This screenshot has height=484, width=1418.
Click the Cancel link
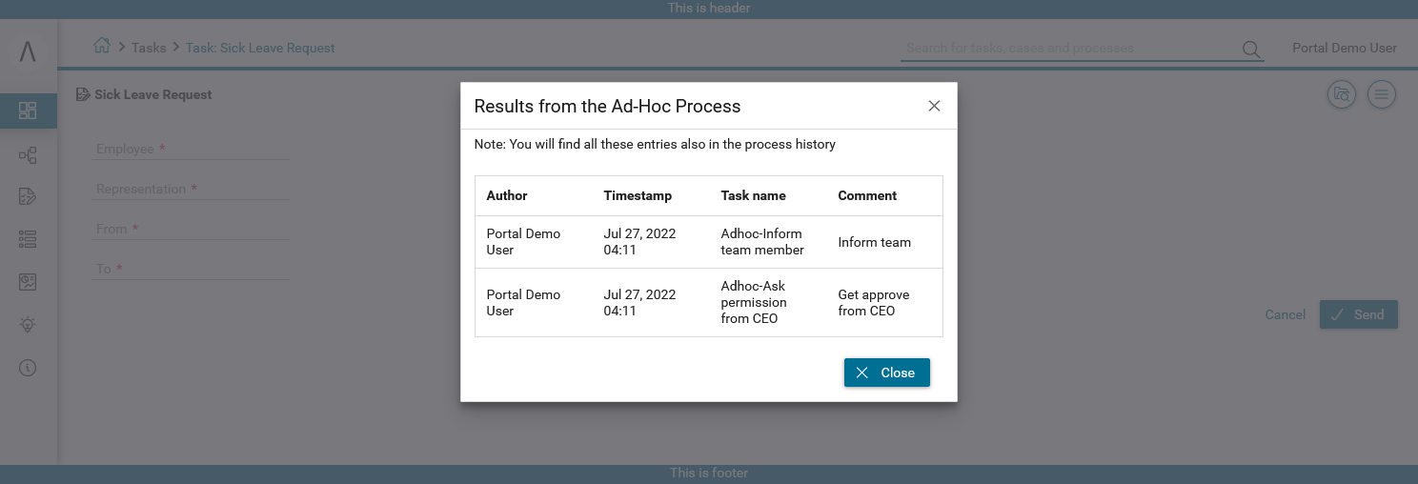[x=1285, y=314]
